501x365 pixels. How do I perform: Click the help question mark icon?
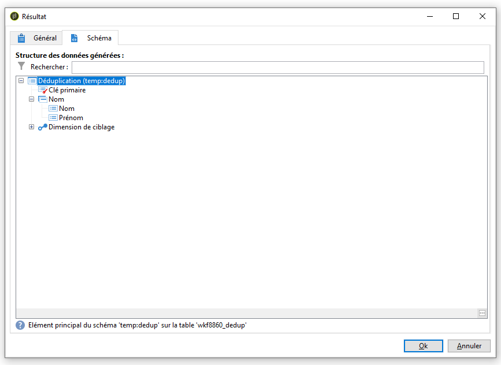pyautogui.click(x=20, y=325)
